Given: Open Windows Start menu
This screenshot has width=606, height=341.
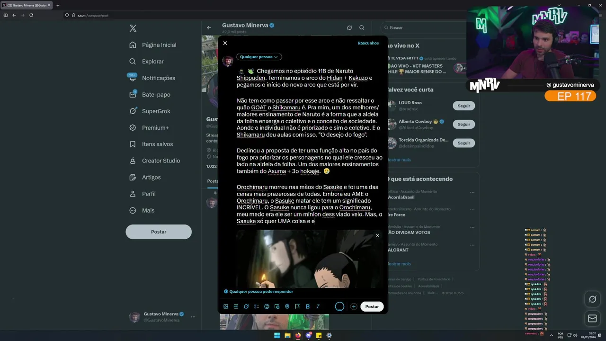Looking at the screenshot, I should [x=277, y=335].
